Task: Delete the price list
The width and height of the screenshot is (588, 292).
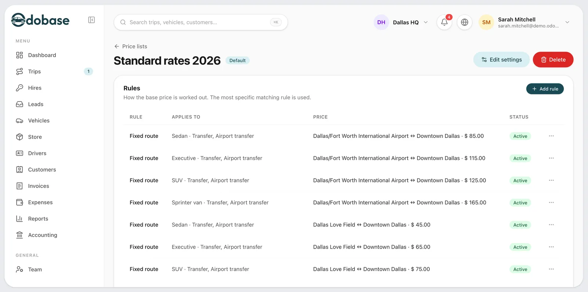Action: tap(553, 60)
